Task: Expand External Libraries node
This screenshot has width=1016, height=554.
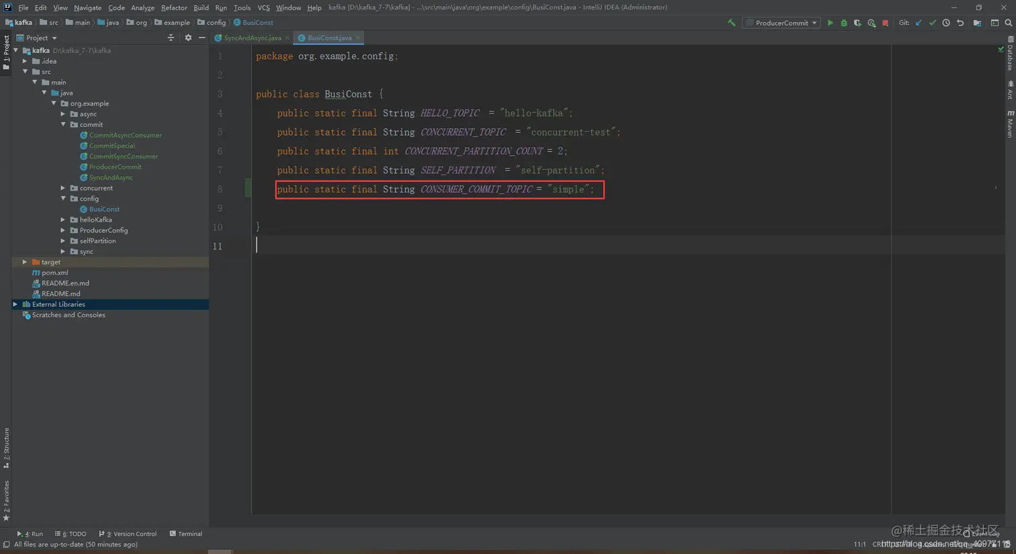Action: tap(15, 304)
